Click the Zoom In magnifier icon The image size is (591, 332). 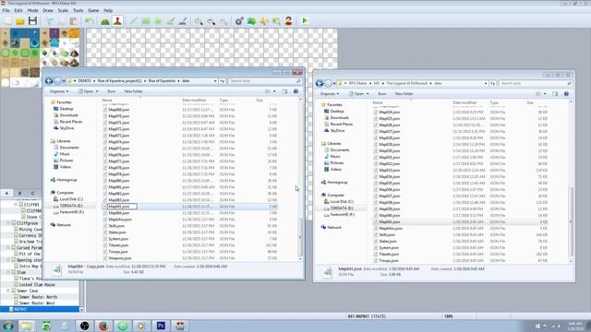[x=199, y=21]
